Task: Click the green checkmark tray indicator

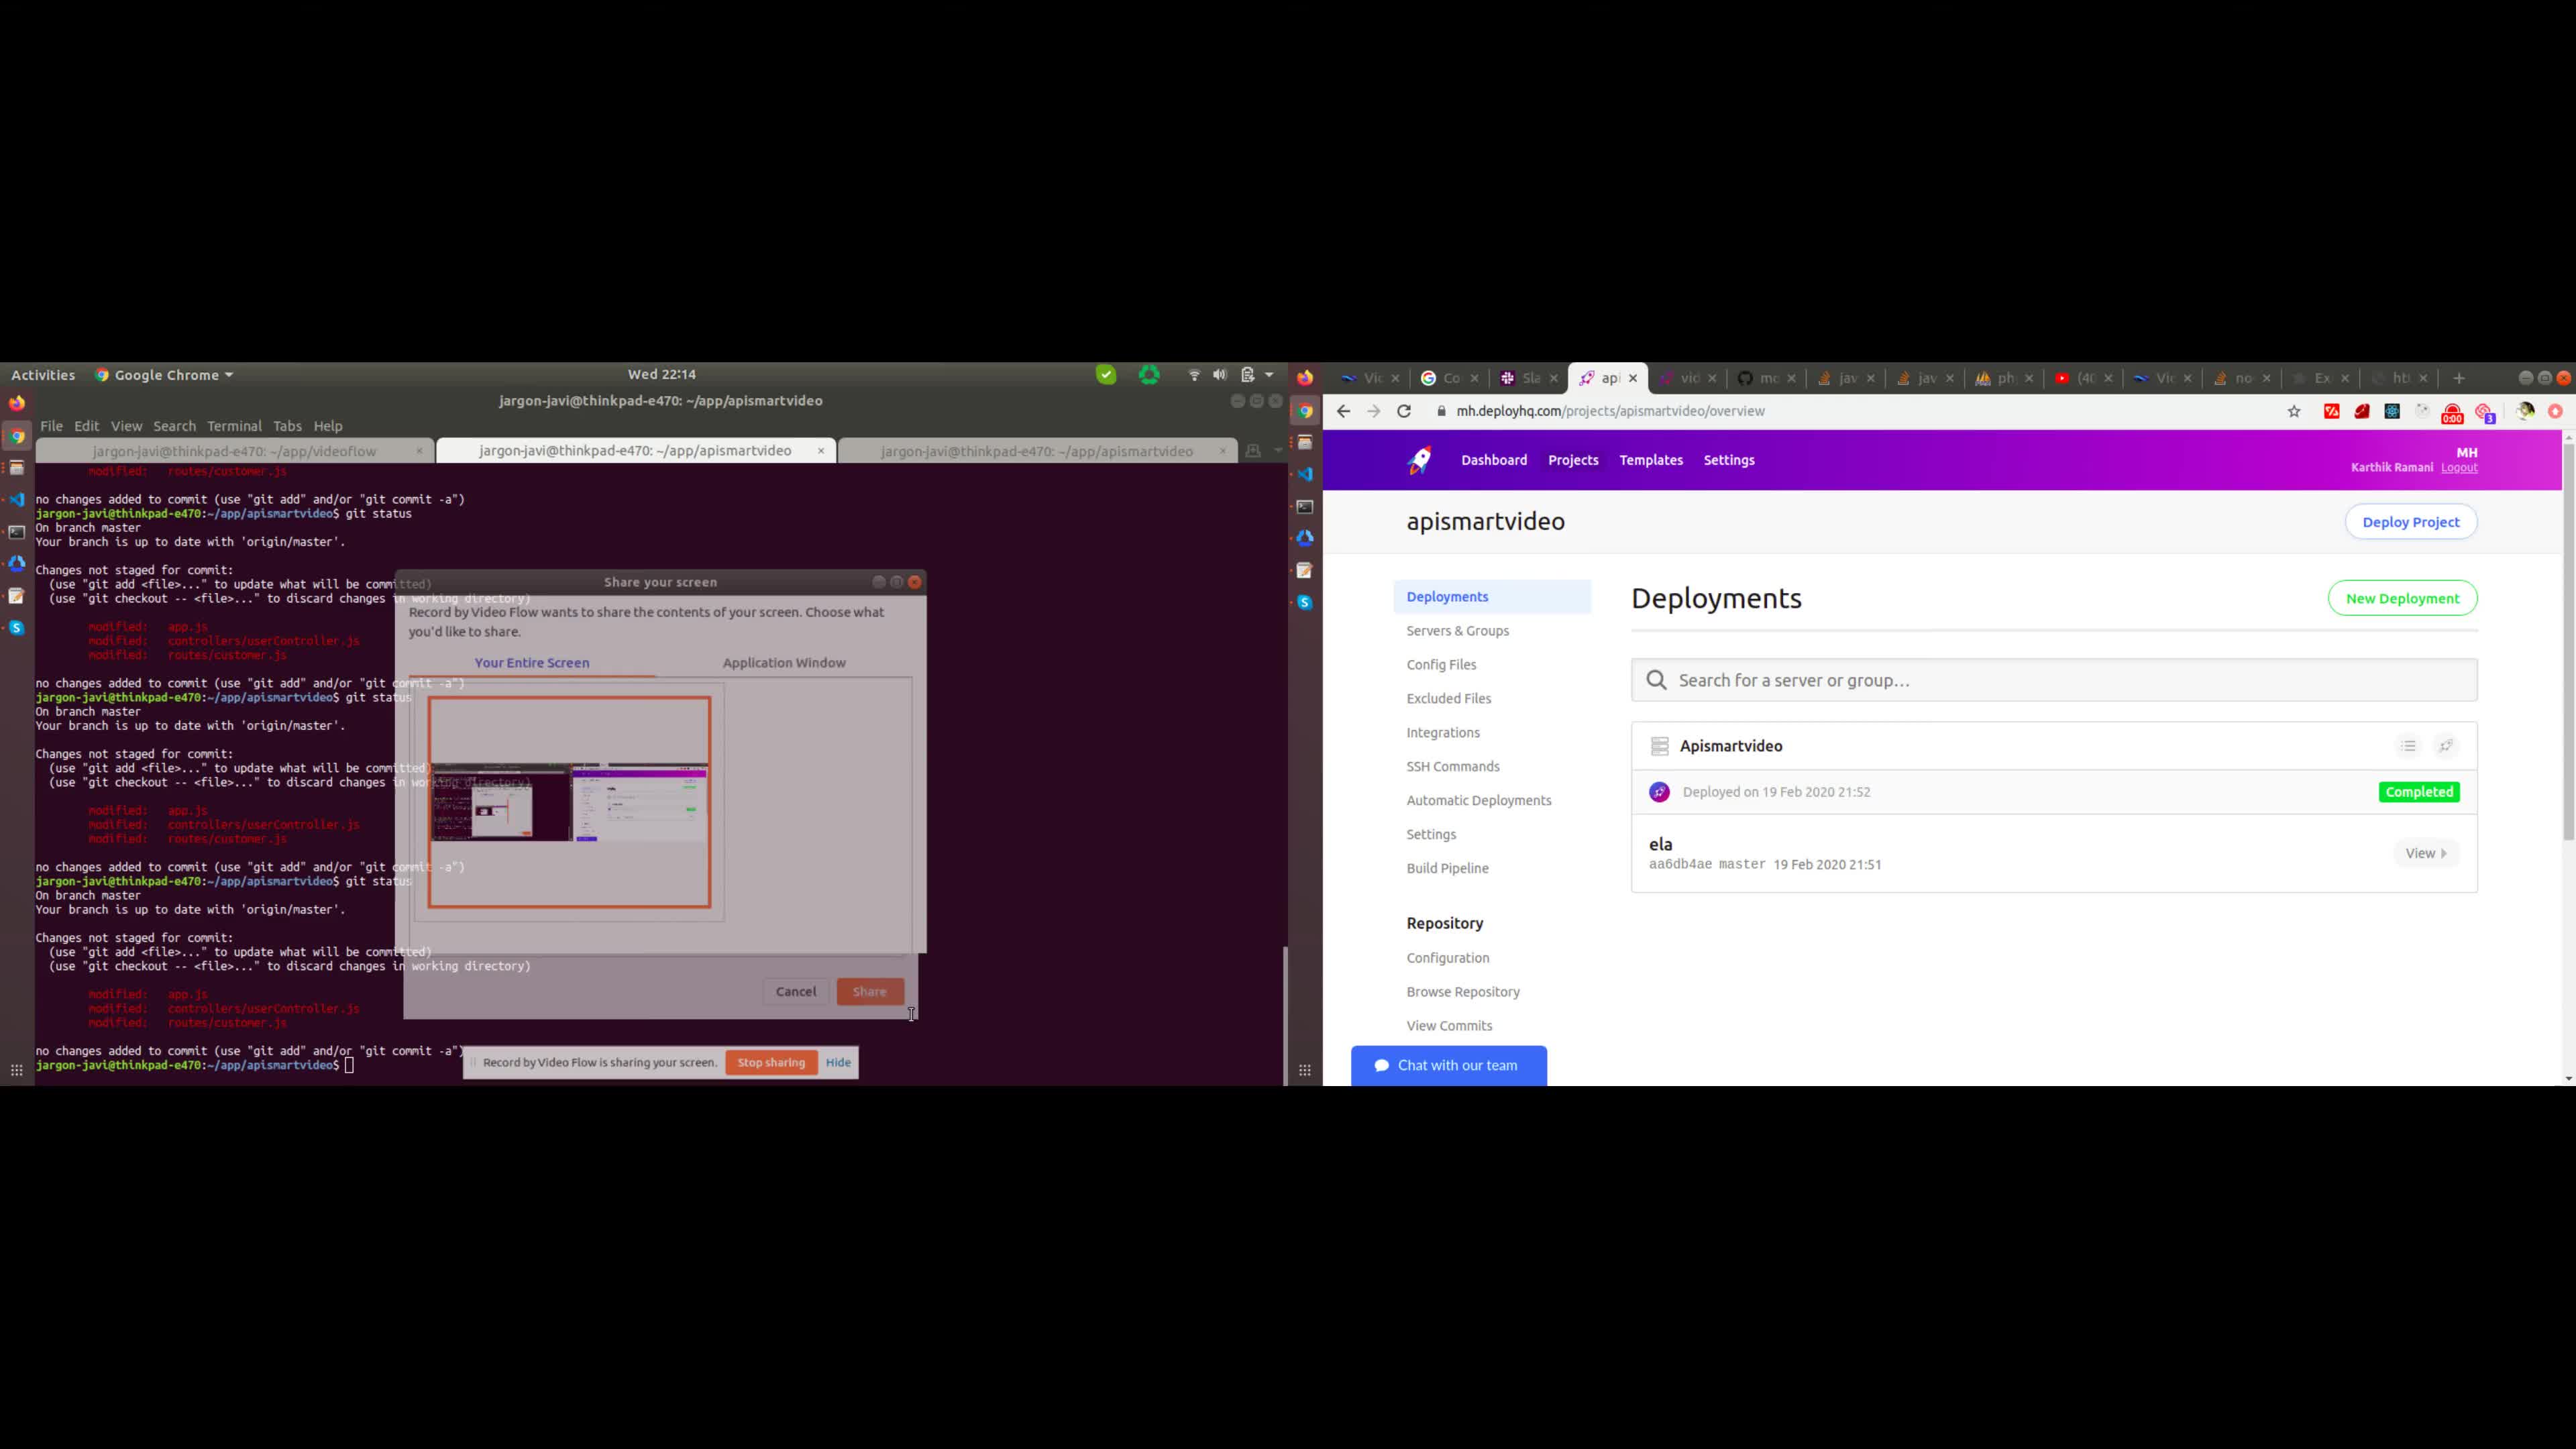Action: (1106, 375)
